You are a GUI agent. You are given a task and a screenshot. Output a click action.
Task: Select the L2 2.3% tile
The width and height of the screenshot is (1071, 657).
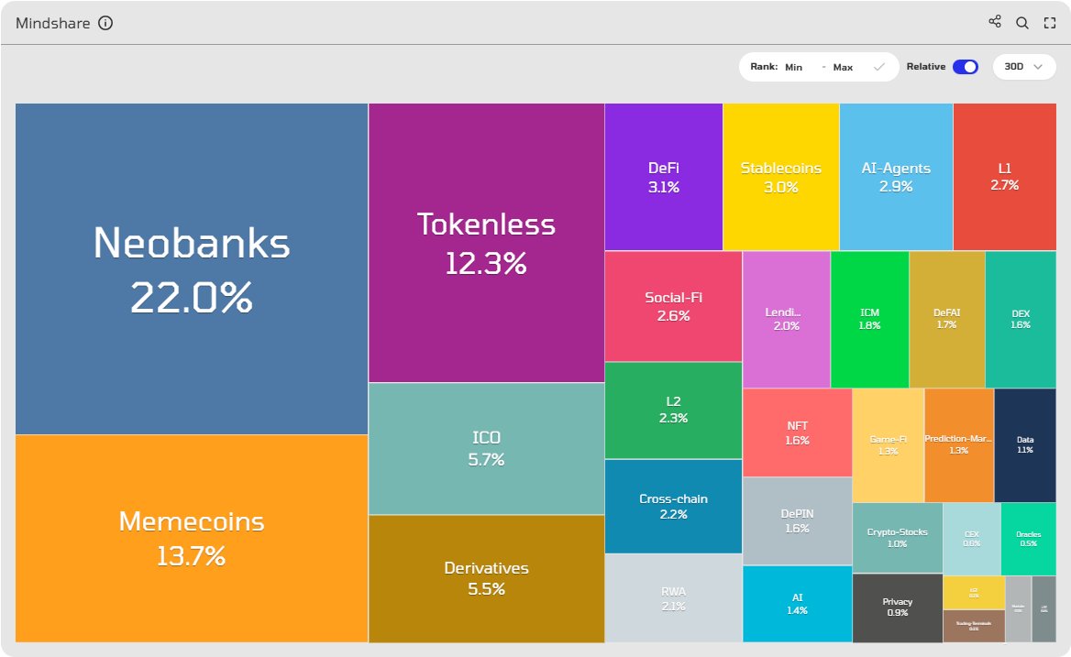673,410
